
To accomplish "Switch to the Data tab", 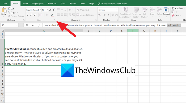I will pos(63,3).
